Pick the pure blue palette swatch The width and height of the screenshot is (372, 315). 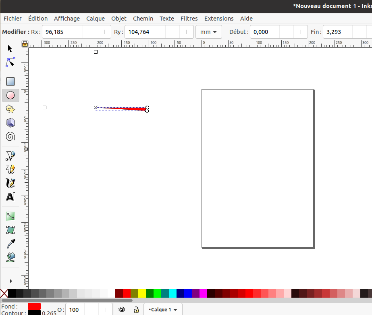tap(188, 293)
